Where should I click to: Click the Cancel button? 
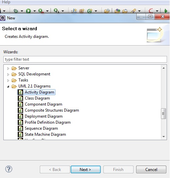click(x=151, y=170)
